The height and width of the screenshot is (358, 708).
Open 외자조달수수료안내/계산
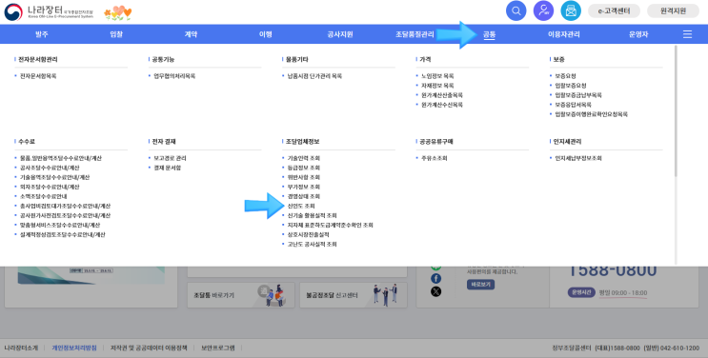[50, 187]
